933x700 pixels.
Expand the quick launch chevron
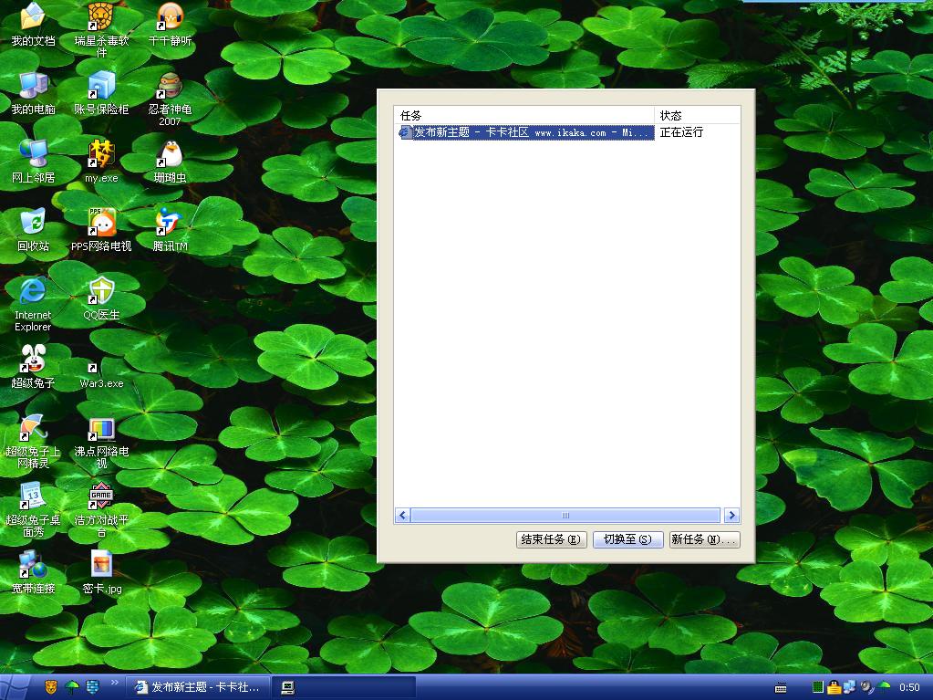pyautogui.click(x=114, y=682)
